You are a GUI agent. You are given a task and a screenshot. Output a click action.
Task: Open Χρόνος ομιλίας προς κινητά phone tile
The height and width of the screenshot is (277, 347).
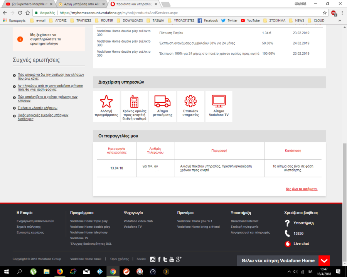click(x=134, y=106)
